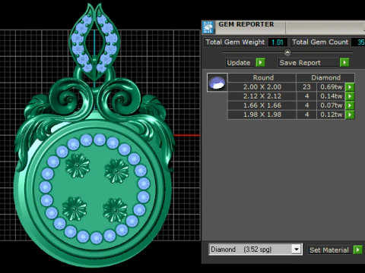Click the Total Gem Count label
Image resolution: width=365 pixels, height=273 pixels.
[x=320, y=42]
